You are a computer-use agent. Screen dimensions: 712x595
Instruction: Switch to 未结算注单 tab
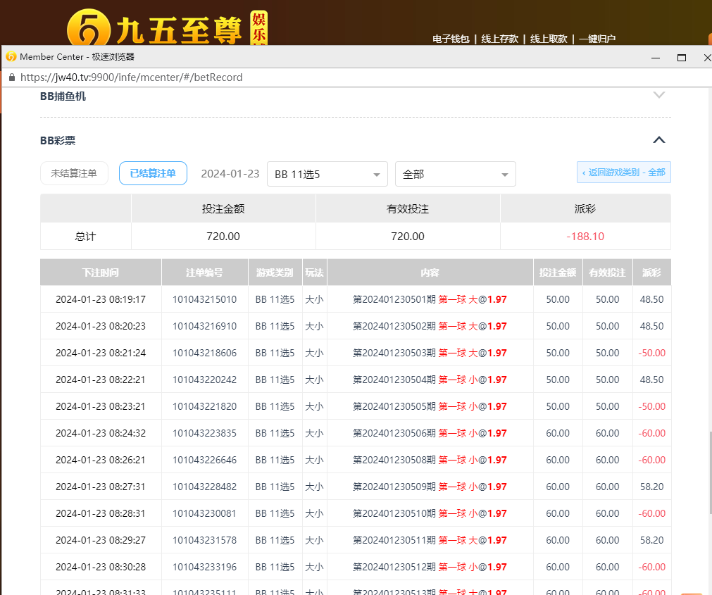click(74, 173)
